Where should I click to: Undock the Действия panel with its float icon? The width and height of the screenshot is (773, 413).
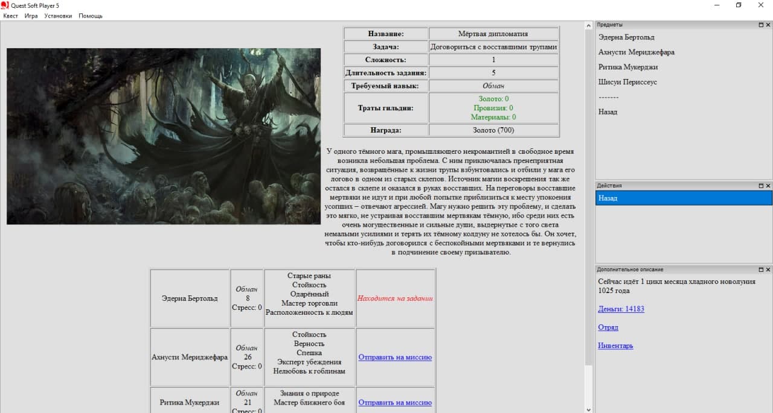click(x=761, y=186)
